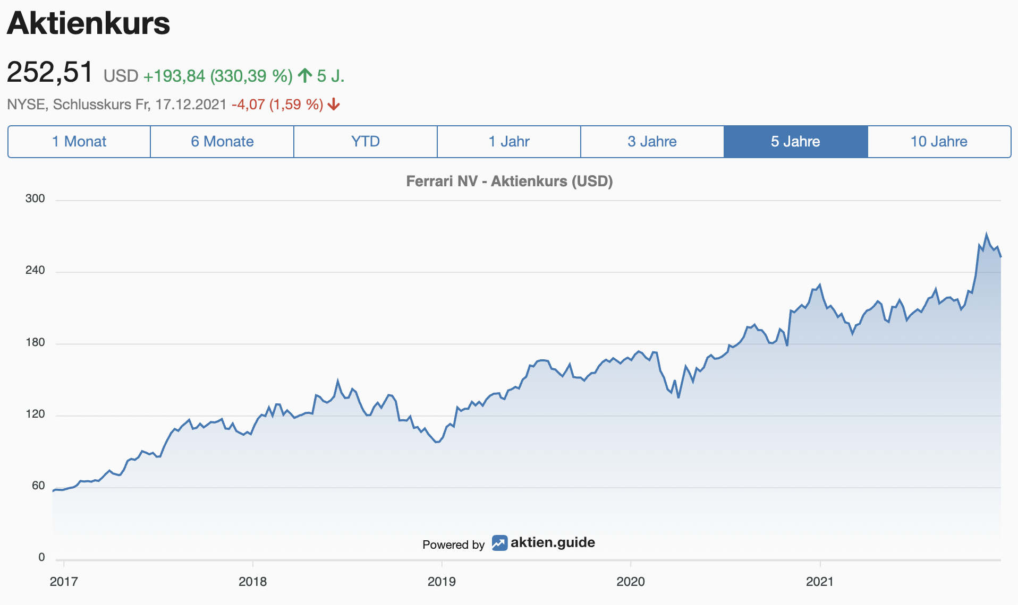Click the 300 y-axis label

click(x=35, y=198)
